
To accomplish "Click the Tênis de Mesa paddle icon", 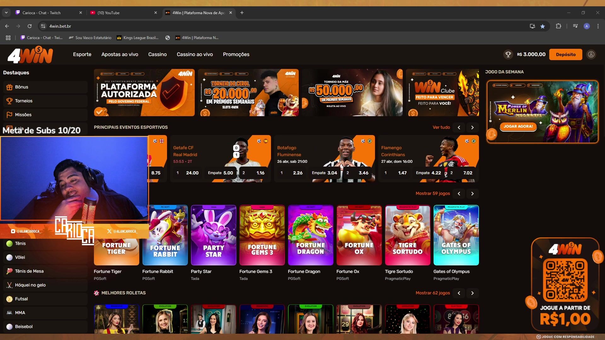I will [9, 271].
